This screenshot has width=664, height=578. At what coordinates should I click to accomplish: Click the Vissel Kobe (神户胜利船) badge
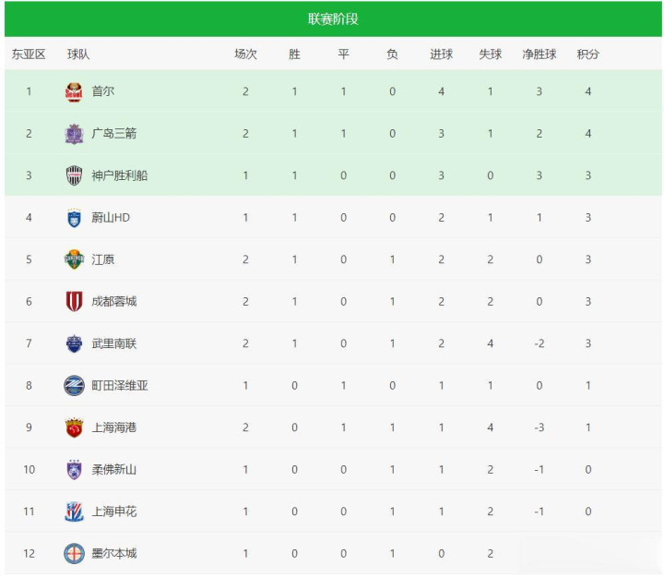[74, 175]
